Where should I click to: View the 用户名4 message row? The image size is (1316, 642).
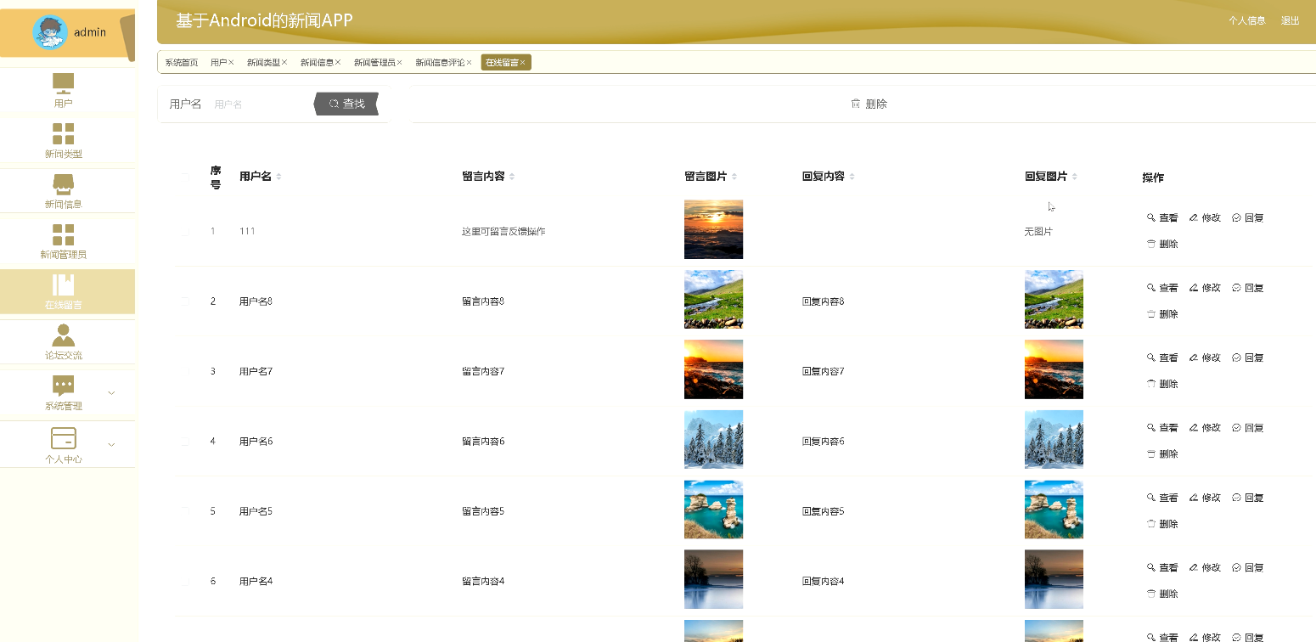tap(1162, 567)
